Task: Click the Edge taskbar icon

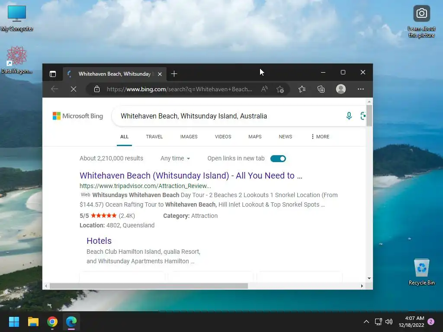Action: 71,322
